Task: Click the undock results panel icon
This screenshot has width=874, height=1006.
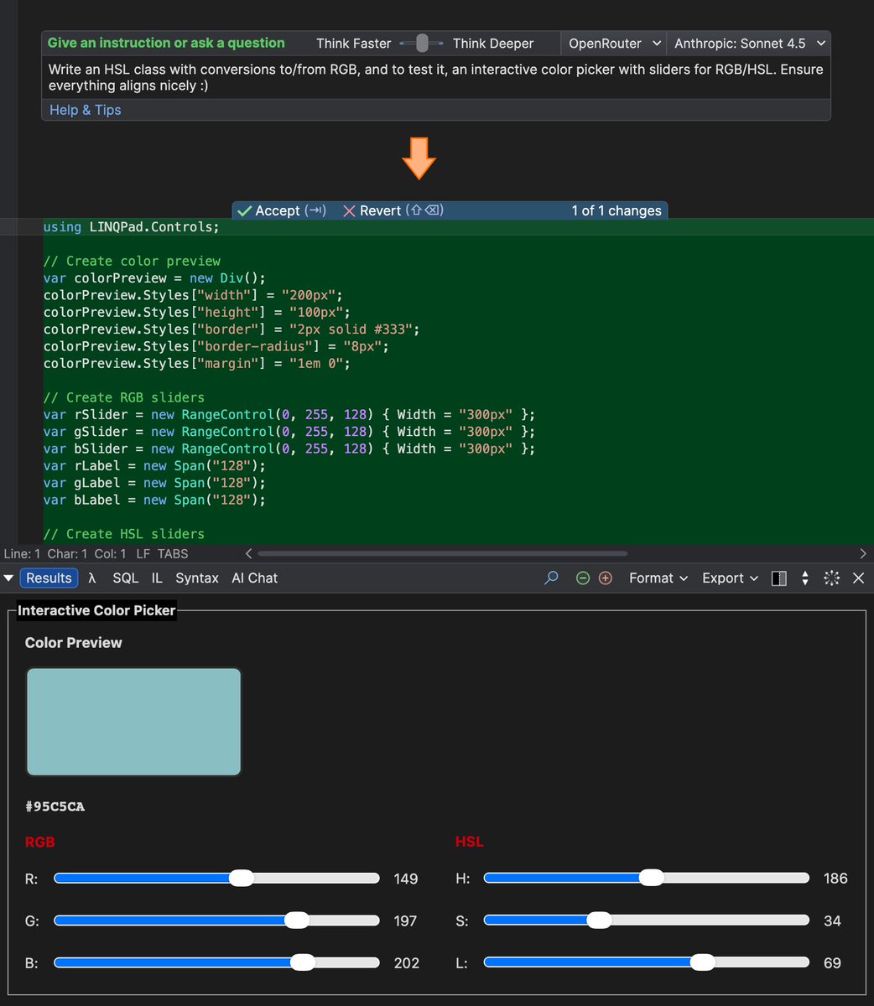Action: click(831, 578)
